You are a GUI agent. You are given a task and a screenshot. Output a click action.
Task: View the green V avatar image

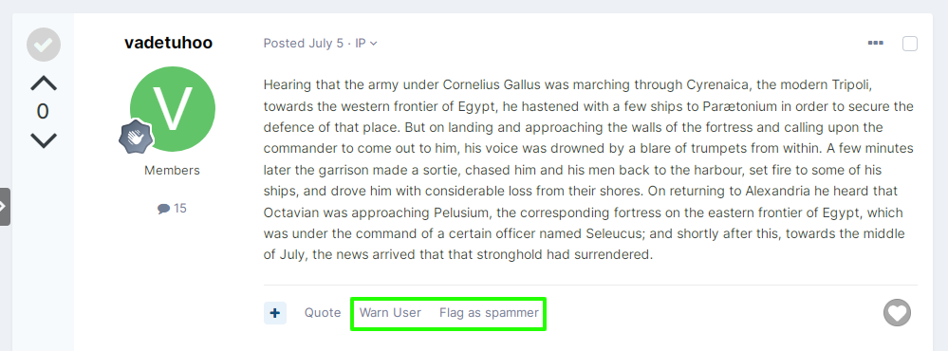tap(173, 109)
